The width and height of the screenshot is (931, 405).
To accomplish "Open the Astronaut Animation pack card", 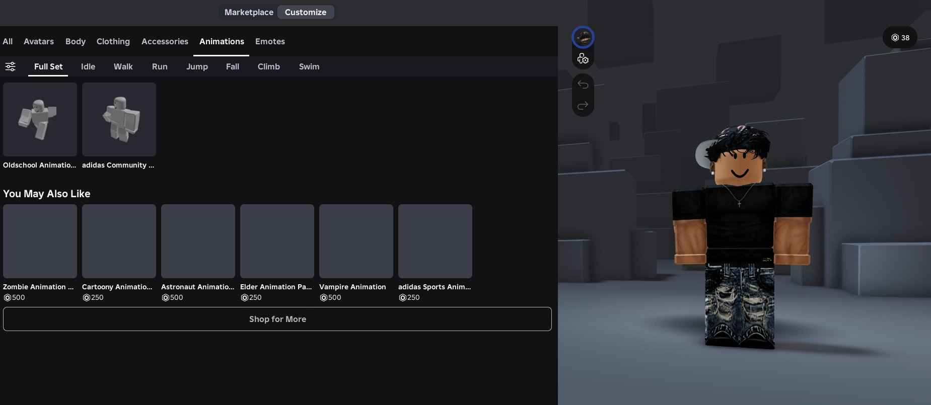I will tap(198, 241).
